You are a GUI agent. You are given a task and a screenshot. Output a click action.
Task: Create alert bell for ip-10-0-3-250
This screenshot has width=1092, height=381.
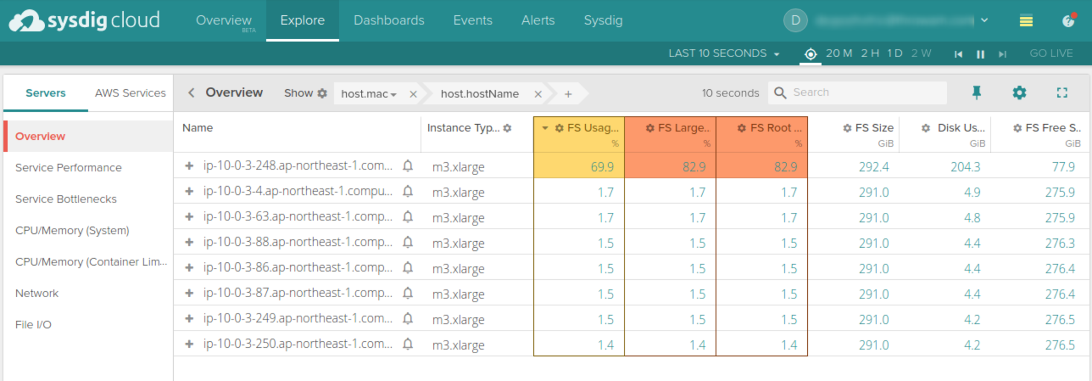[x=408, y=344]
